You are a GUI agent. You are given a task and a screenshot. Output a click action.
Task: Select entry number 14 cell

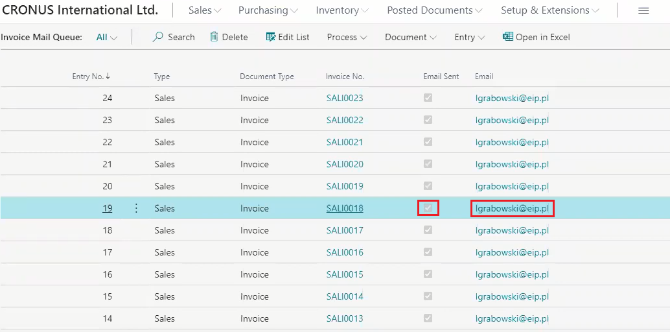coord(108,318)
